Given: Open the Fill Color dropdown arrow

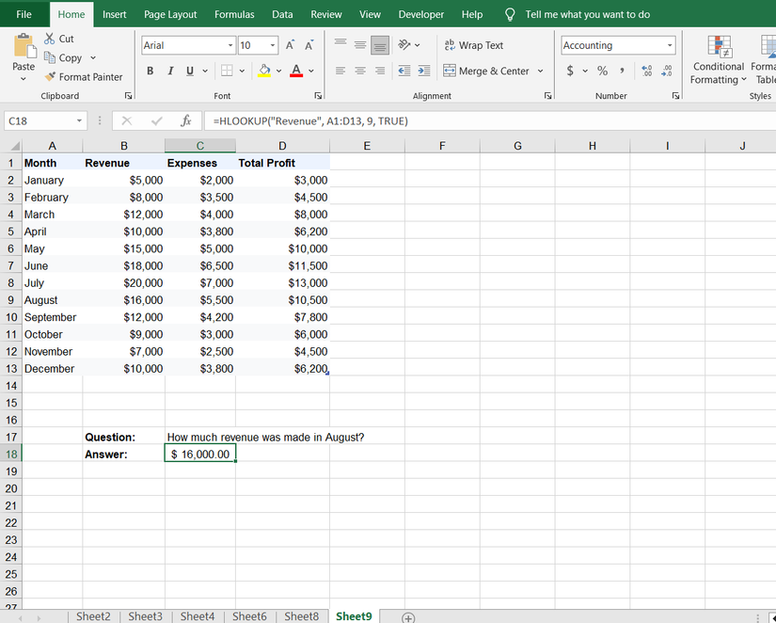Looking at the screenshot, I should tap(279, 71).
